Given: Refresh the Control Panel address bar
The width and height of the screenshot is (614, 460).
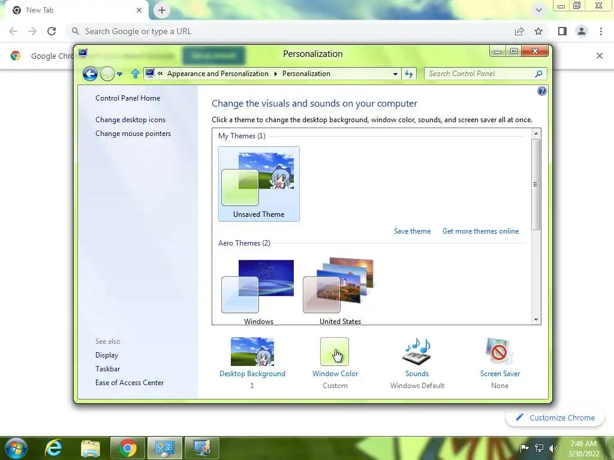Looking at the screenshot, I should 409,74.
